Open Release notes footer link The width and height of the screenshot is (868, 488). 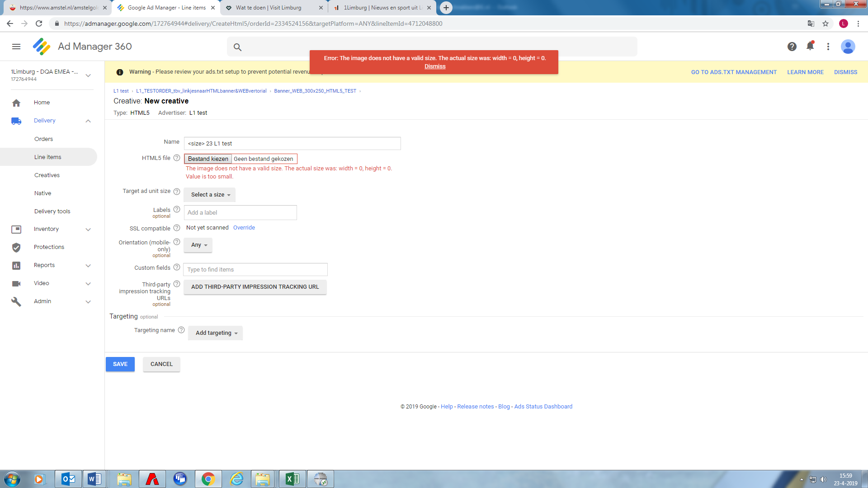pos(475,407)
